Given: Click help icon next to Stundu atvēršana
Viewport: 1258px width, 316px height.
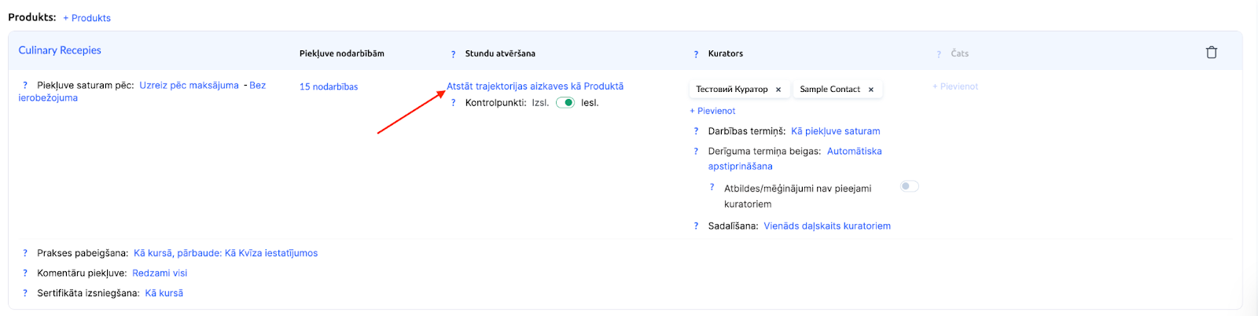Looking at the screenshot, I should click(x=453, y=54).
